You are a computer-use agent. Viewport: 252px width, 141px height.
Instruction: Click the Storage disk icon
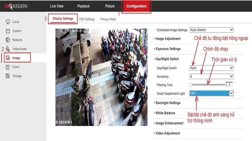[x=8, y=76]
